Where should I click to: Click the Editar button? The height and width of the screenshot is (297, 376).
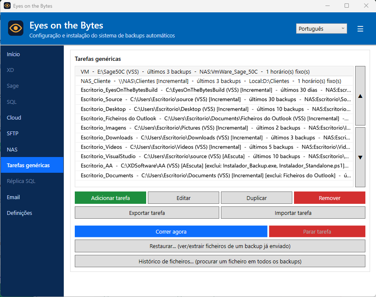[184, 198]
